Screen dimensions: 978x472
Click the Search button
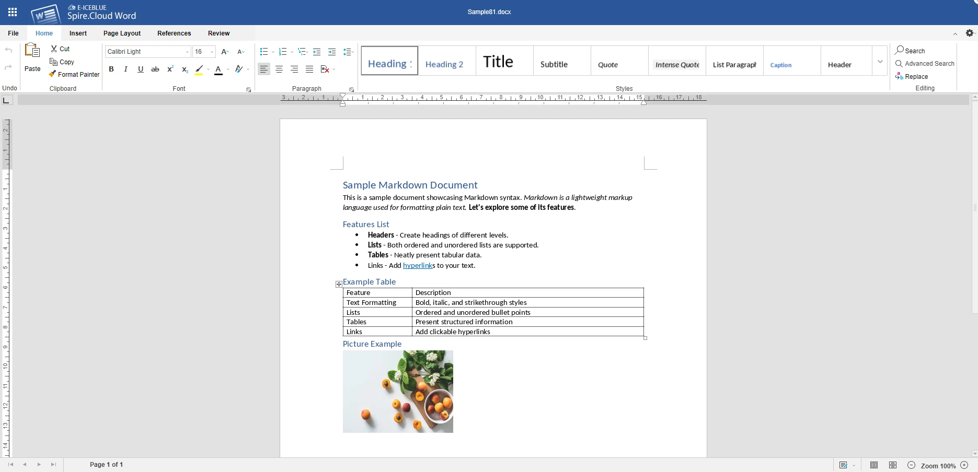click(910, 51)
